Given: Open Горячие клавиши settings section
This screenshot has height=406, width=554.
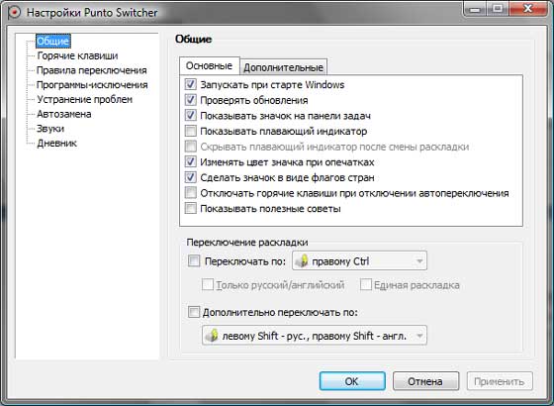Looking at the screenshot, I should (x=77, y=55).
